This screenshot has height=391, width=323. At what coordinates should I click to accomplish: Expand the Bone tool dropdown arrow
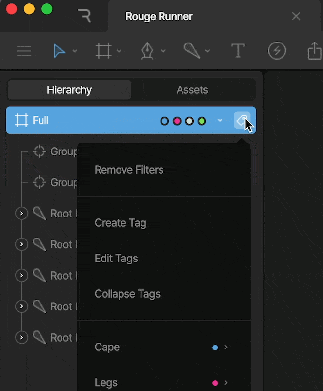click(207, 51)
